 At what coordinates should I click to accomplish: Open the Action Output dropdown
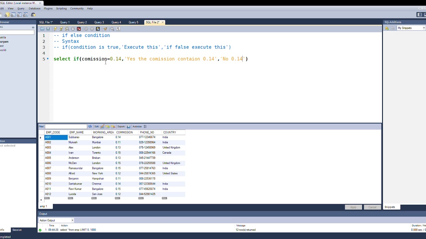coord(56,220)
